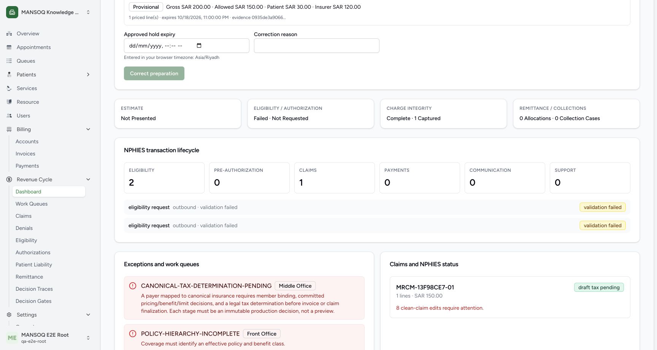This screenshot has width=657, height=350.
Task: Click the Middle Office tag
Action: coord(295,286)
